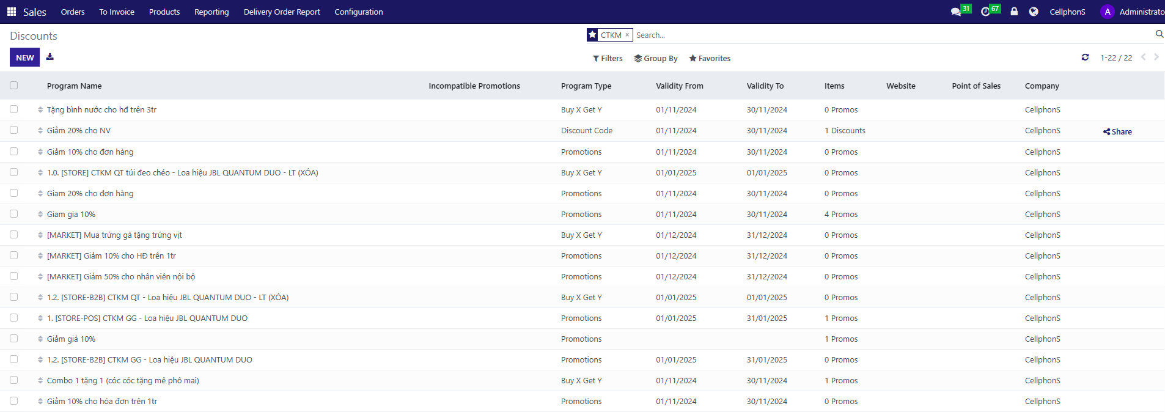
Task: Tick checkbox for Tặng bình nước row
Action: (14, 109)
